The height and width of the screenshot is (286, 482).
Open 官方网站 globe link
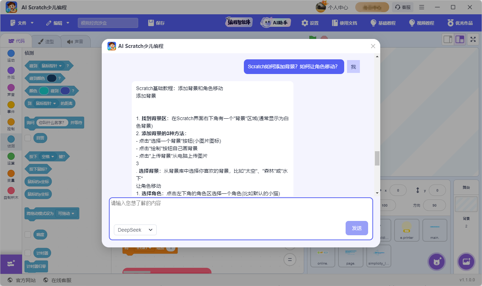pyautogui.click(x=21, y=280)
